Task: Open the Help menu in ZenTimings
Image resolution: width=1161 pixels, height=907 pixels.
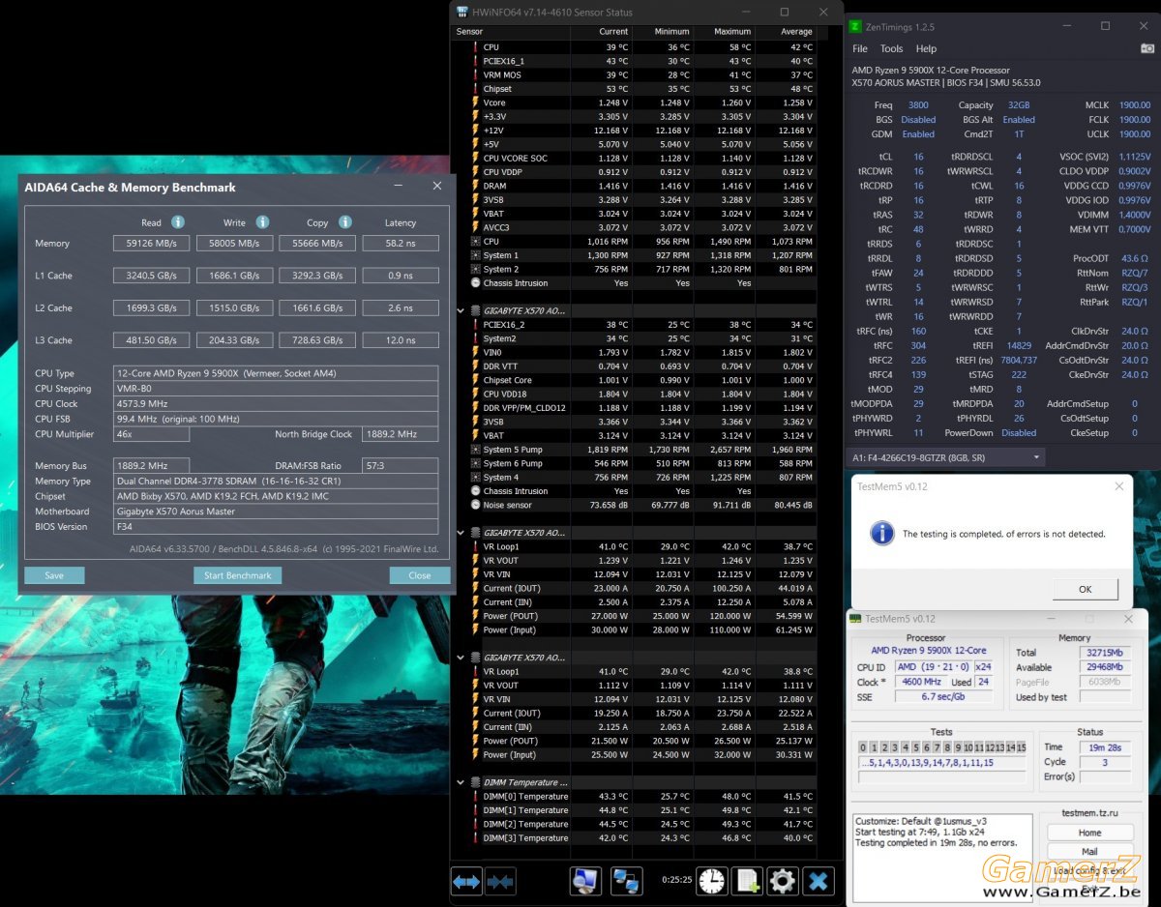Action: coord(926,48)
